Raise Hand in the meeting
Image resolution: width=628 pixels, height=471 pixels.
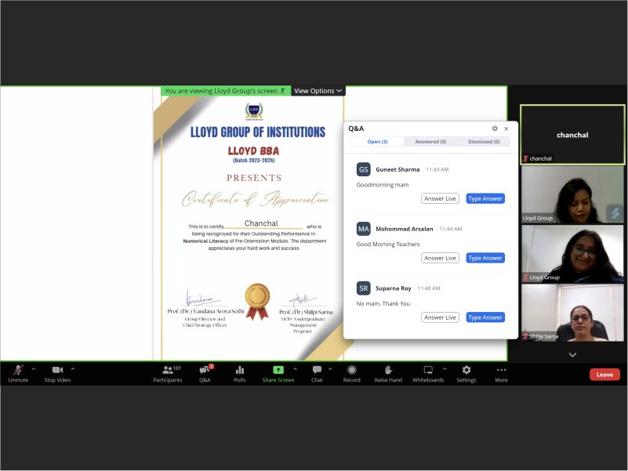388,374
